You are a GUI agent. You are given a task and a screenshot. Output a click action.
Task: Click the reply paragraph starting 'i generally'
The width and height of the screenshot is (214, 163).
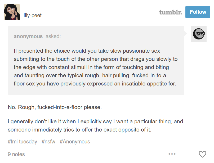coord(95,125)
